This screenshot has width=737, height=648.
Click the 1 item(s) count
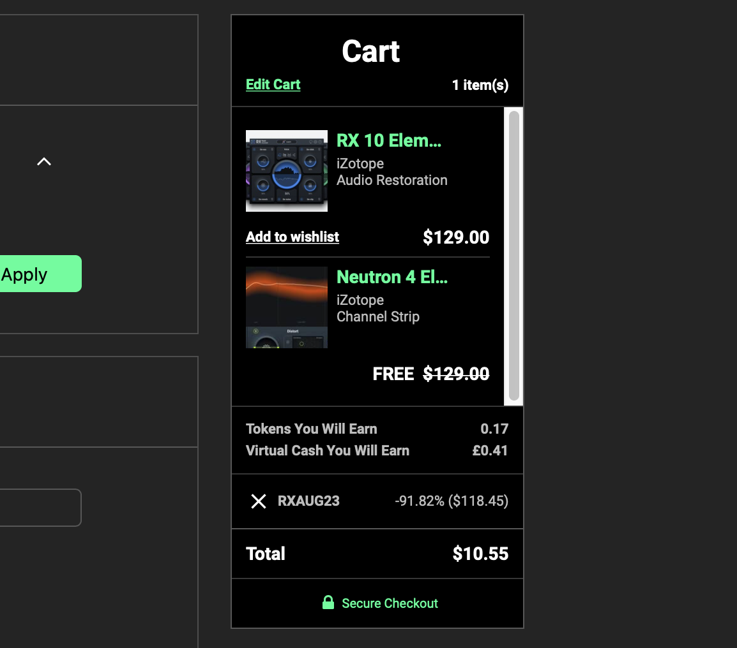[480, 85]
